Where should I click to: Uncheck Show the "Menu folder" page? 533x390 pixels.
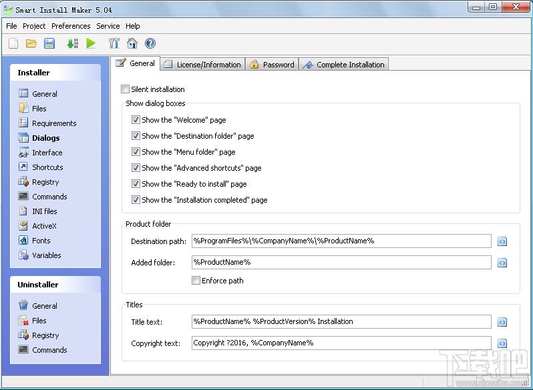pos(136,152)
